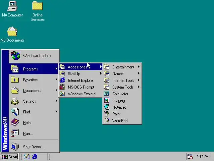
Task: Click the Find magnifying glass icon
Action: 15,112
